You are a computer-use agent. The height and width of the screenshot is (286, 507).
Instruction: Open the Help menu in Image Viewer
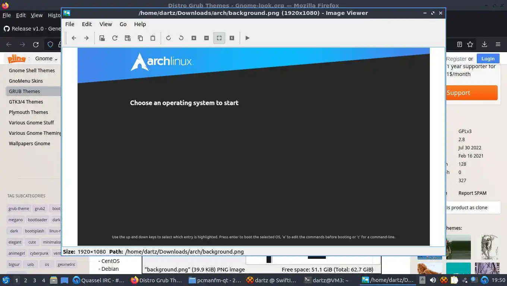coord(140,24)
